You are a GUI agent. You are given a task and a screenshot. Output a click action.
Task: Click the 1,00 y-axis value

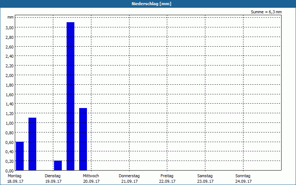pos(10,123)
